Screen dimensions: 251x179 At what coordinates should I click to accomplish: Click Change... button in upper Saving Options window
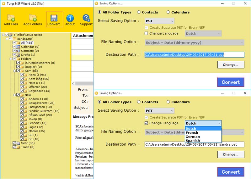point(231,65)
